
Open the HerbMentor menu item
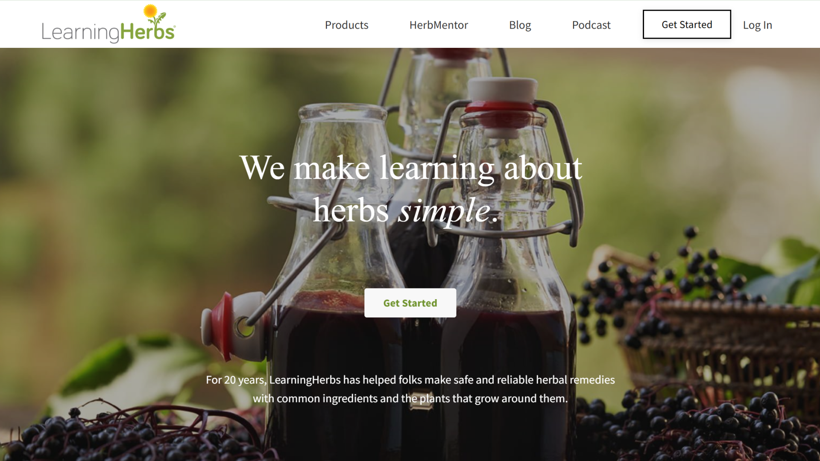439,25
